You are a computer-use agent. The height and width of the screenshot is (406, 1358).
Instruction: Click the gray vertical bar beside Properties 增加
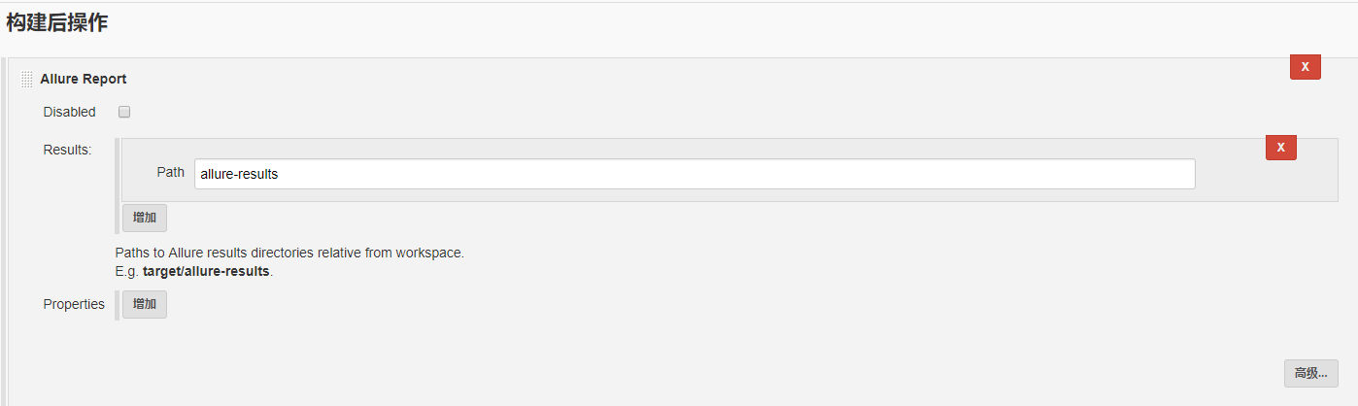[x=118, y=304]
